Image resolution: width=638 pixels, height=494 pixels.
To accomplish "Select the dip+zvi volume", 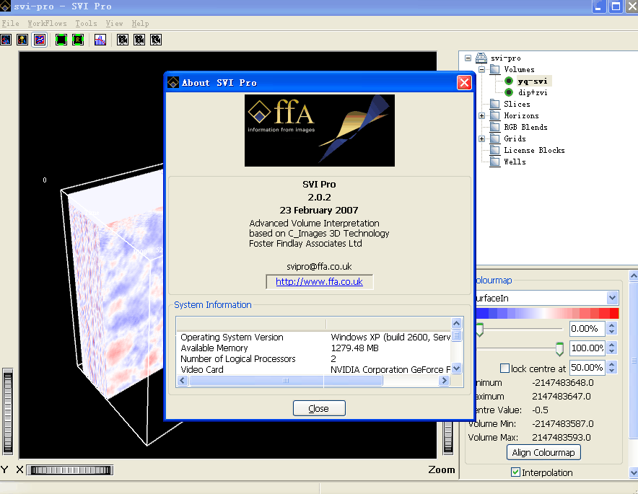I will (533, 92).
